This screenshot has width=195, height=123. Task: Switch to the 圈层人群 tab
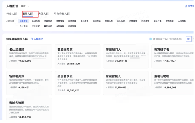27,14
